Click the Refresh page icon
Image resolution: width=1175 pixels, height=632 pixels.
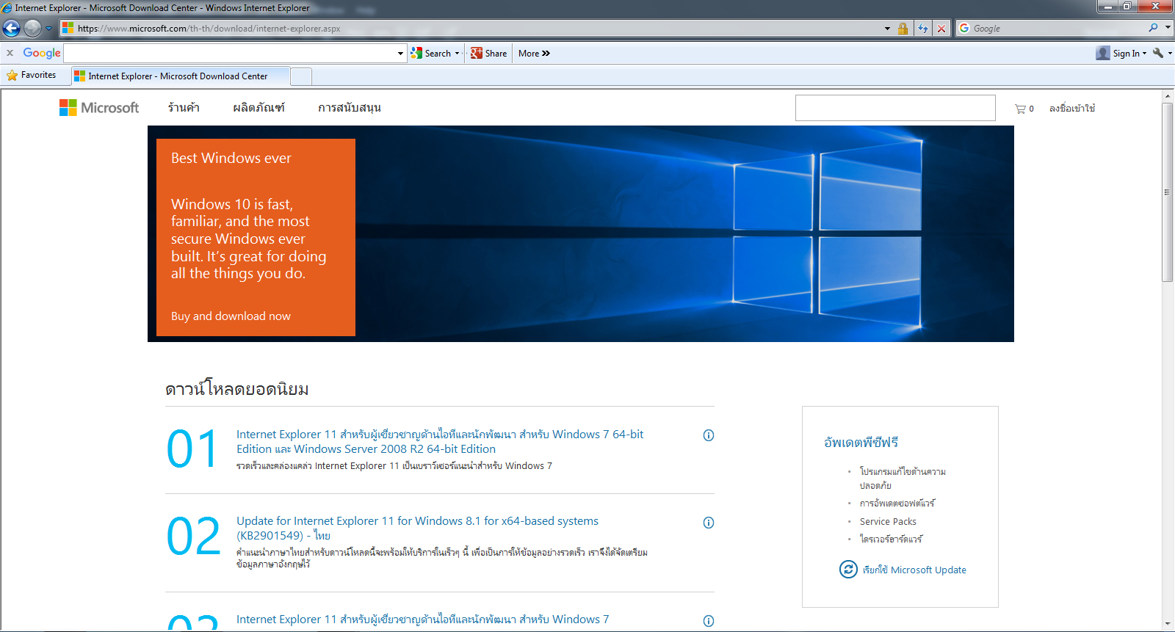923,29
